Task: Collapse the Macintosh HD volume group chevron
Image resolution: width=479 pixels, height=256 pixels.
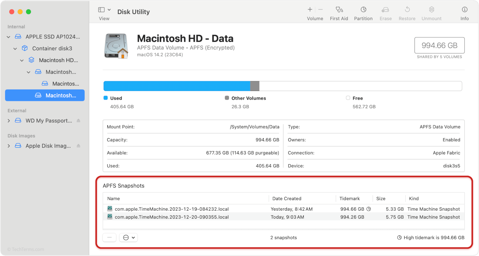Action: 22,60
